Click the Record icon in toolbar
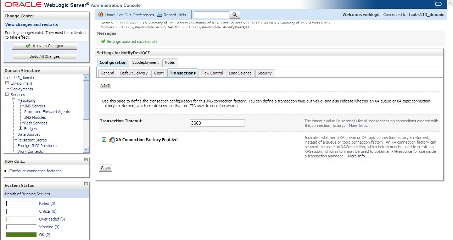This screenshot has width=453, height=240. point(160,15)
